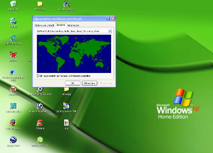Launch AutoCAD 2006 from the desktop
This screenshot has height=153, width=213.
(x=13, y=106)
